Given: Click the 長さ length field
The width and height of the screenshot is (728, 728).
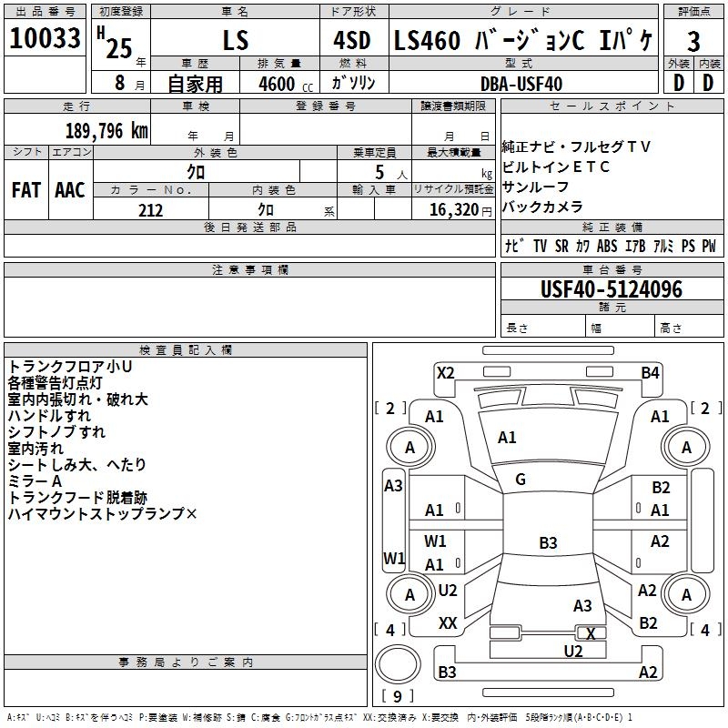Looking at the screenshot, I should coord(542,326).
